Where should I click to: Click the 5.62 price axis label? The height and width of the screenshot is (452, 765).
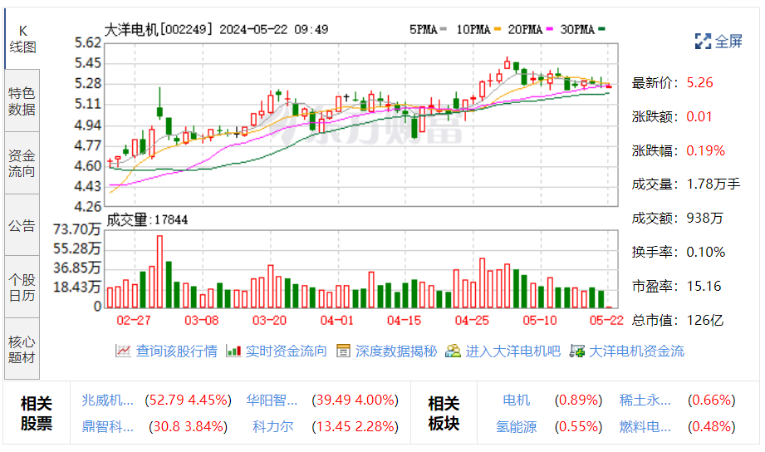click(88, 43)
